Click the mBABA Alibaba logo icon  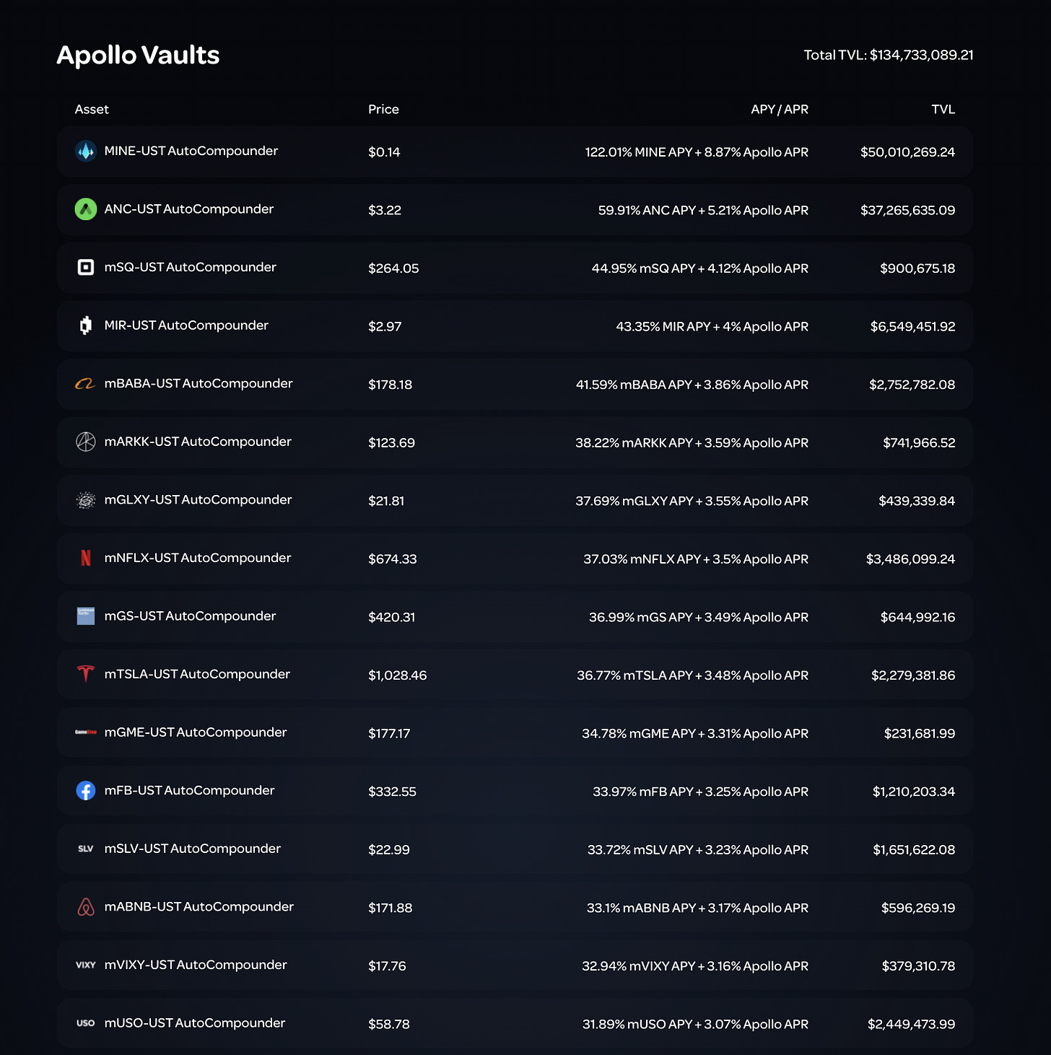click(86, 384)
